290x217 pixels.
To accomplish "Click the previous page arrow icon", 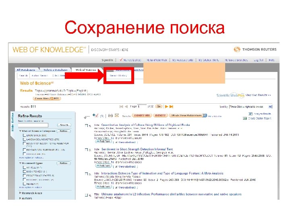I will click(x=126, y=106).
